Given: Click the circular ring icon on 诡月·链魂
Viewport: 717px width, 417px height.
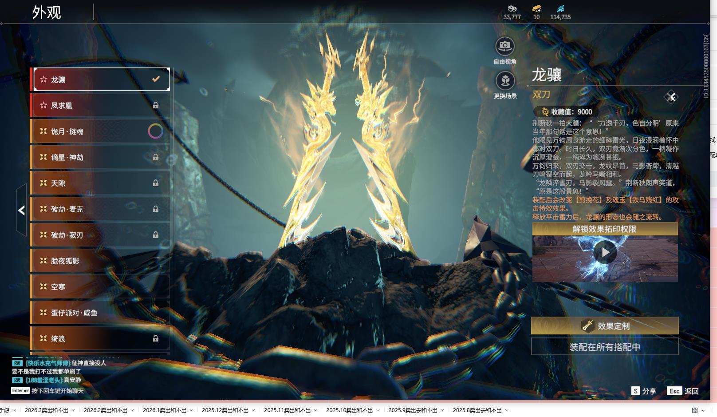Looking at the screenshot, I should [x=155, y=131].
